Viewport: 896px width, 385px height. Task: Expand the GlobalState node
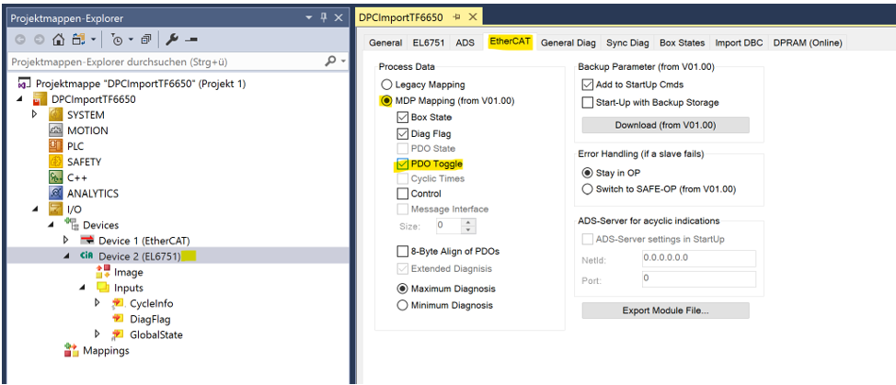[98, 334]
